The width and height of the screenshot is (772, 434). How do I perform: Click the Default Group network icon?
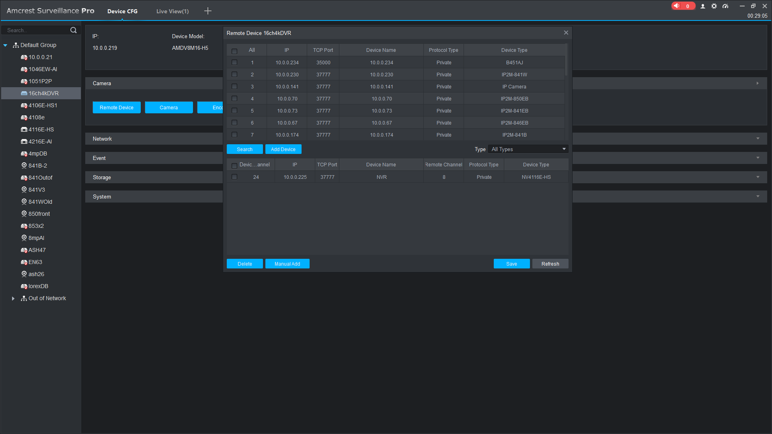16,45
